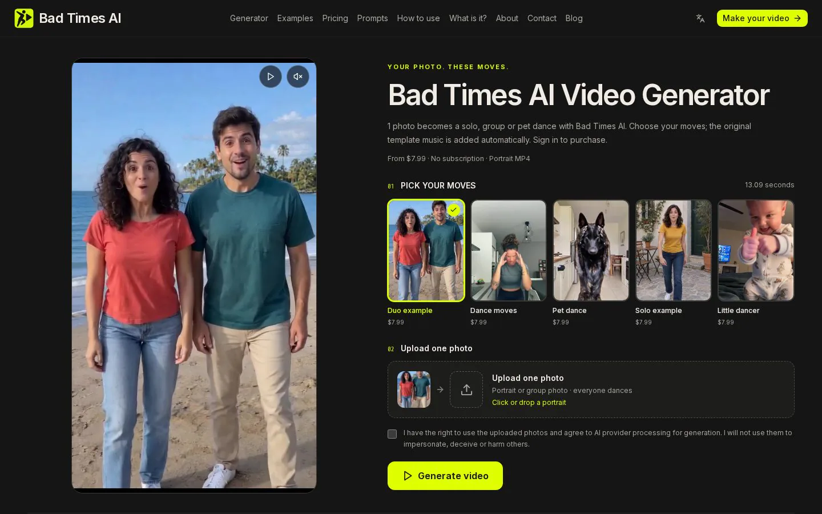
Task: Click the Bad Times AI brand name
Action: coord(80,18)
